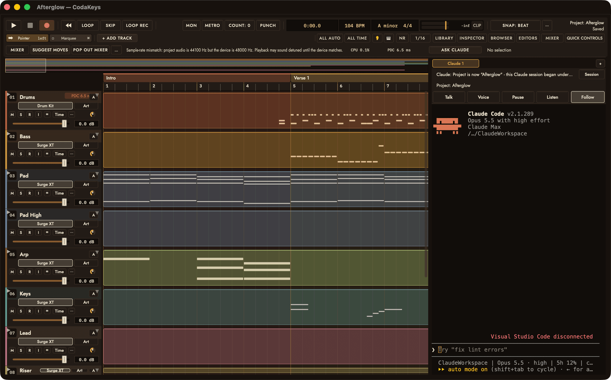Click the + ADD TRACK button
The height and width of the screenshot is (380, 611).
(x=117, y=38)
